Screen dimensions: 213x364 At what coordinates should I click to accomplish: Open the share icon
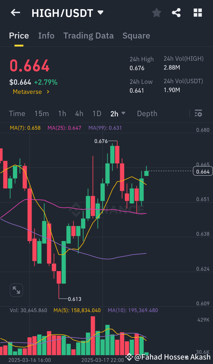(176, 12)
